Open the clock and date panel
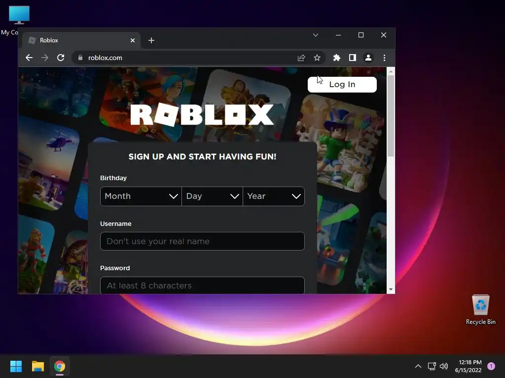505x378 pixels. pyautogui.click(x=469, y=366)
